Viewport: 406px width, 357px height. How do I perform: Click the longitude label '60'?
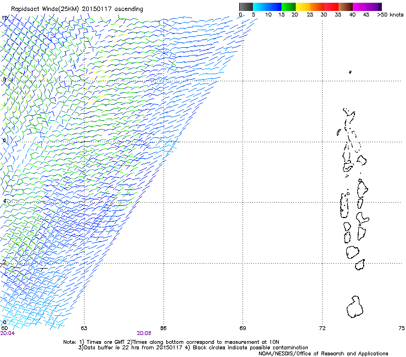(4, 328)
